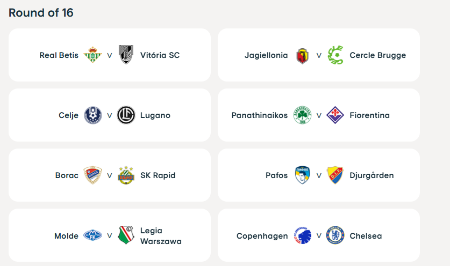Click the purple Fiorentina diamond logo

click(335, 115)
